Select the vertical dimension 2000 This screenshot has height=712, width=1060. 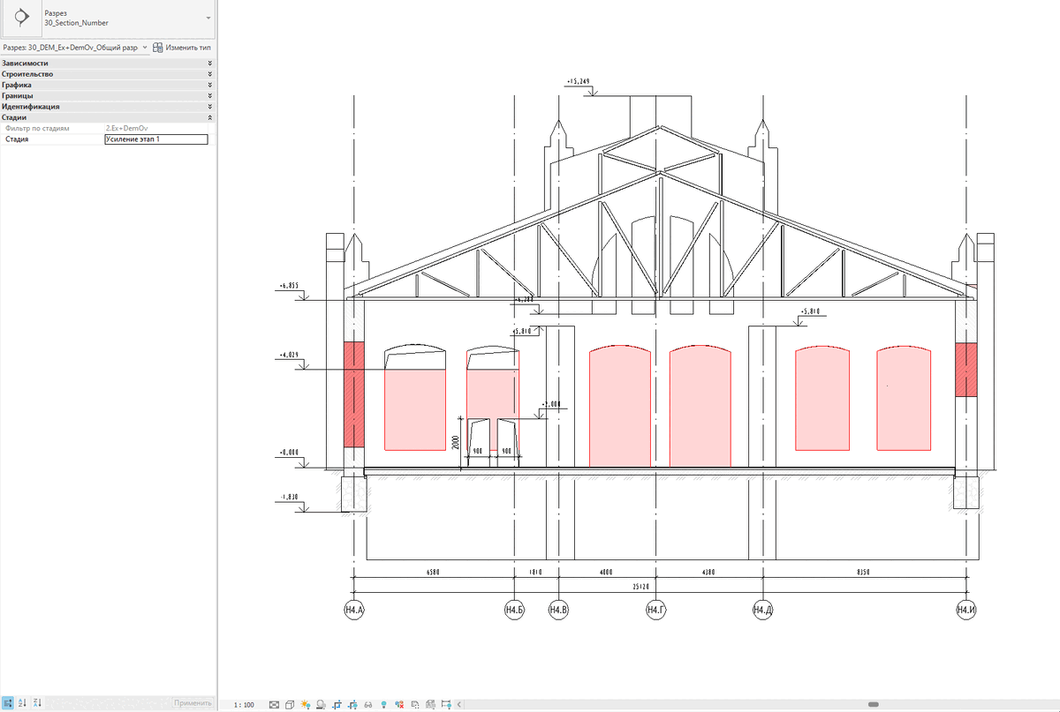tap(456, 441)
